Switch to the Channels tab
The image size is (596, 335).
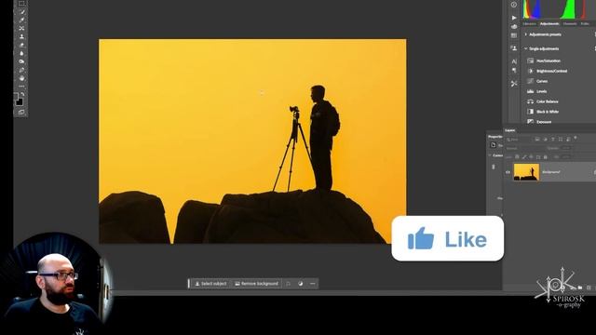(x=570, y=24)
